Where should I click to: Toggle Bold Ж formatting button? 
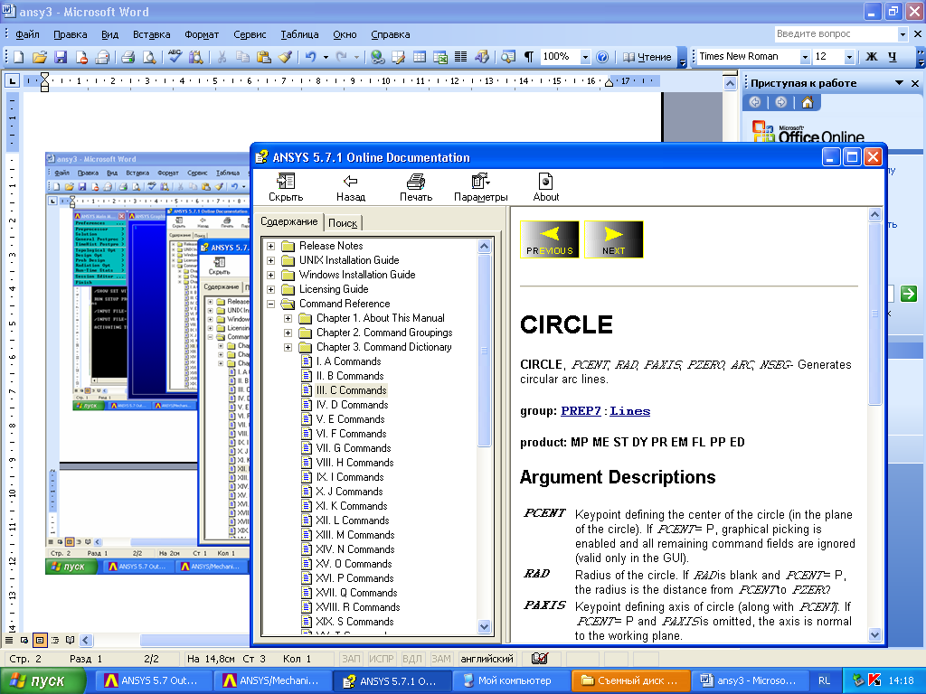871,57
